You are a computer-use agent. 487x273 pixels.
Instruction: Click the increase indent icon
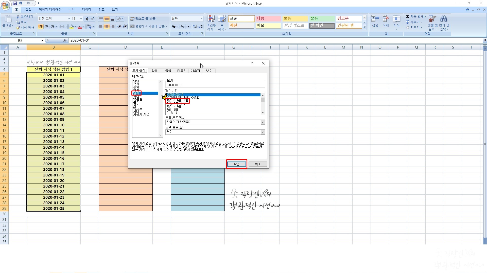click(125, 27)
